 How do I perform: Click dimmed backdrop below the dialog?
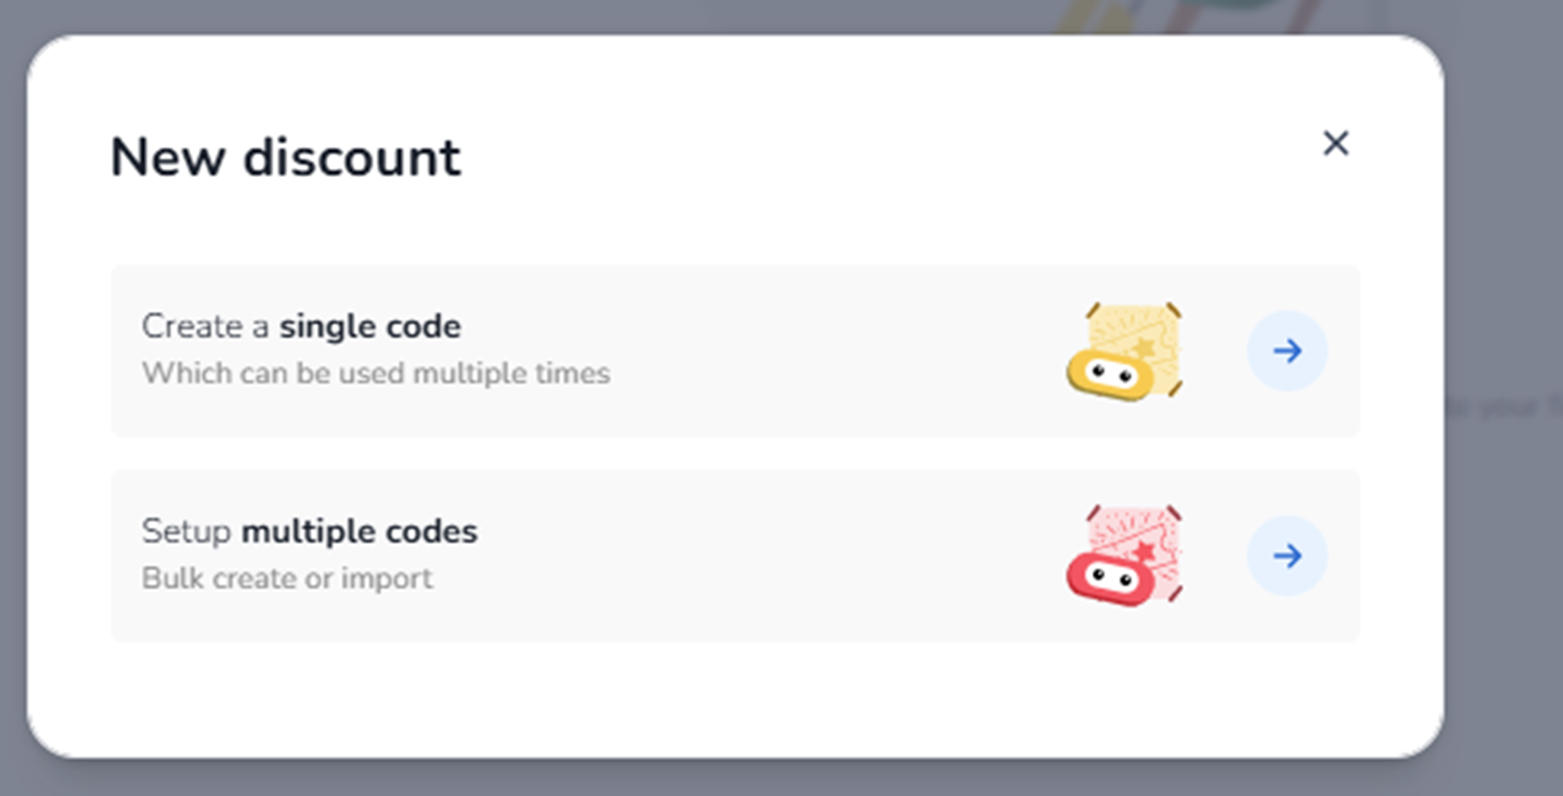pyautogui.click(x=761, y=778)
